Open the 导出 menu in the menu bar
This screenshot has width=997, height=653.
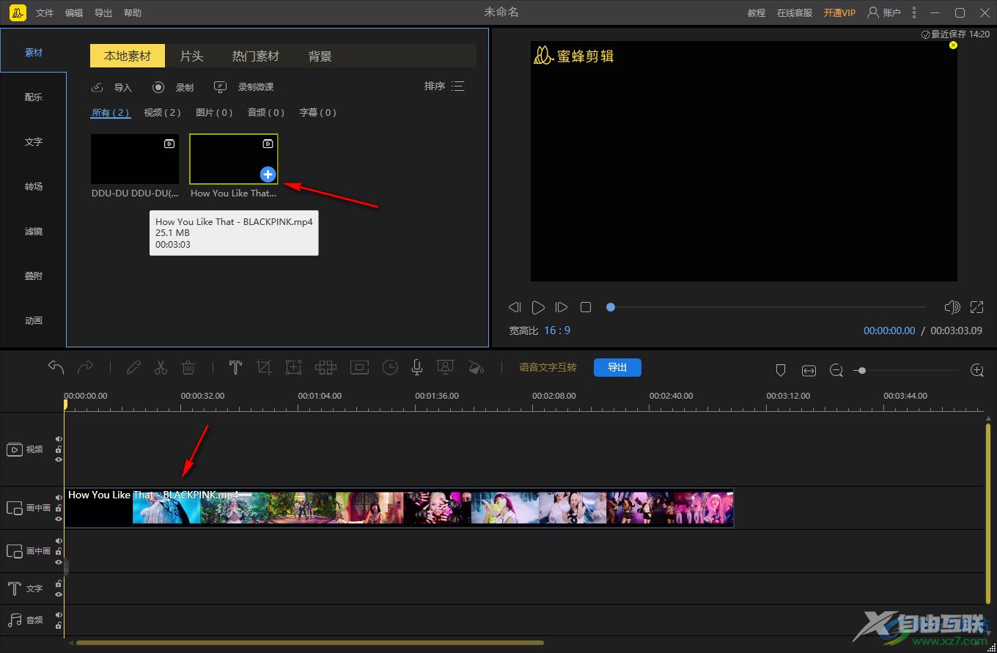click(103, 13)
